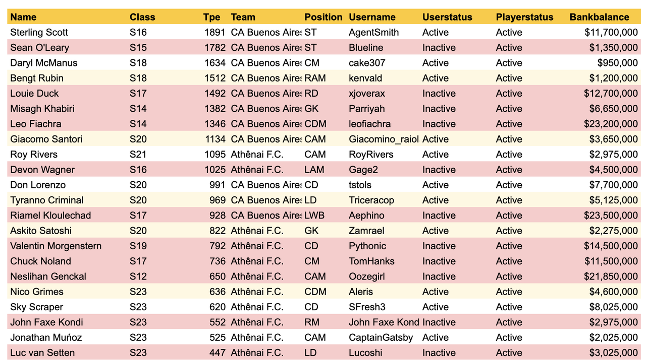This screenshot has height=364, width=646.
Task: Click the Valentin Morgenstern name cell
Action: (67, 246)
